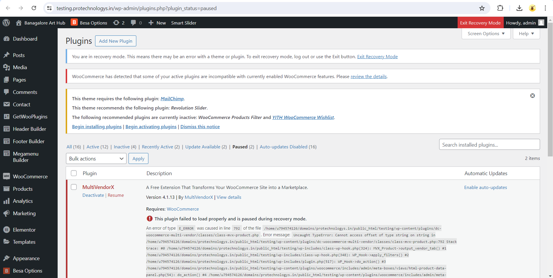Click the Search installed plugins field
This screenshot has height=278, width=553.
[489, 145]
